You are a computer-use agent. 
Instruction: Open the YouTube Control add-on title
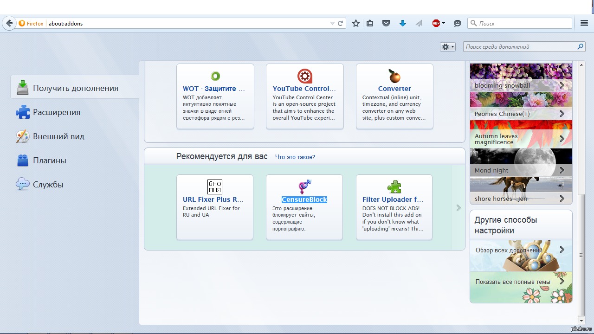click(304, 89)
